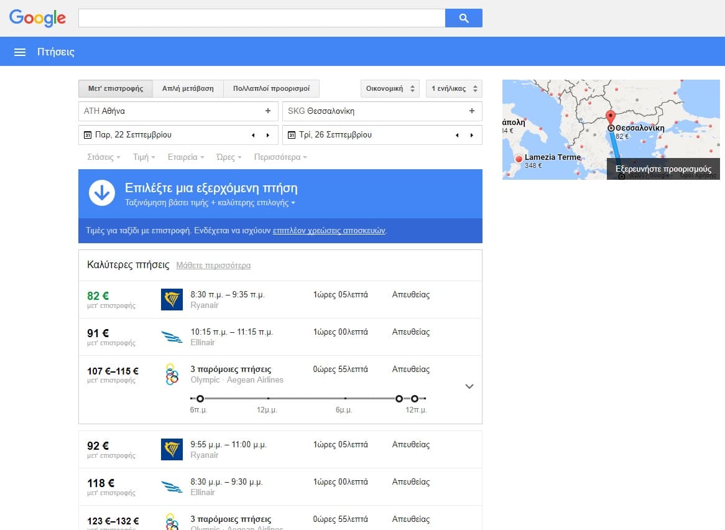Click the Google search text box
The width and height of the screenshot is (725, 530).
(x=262, y=18)
